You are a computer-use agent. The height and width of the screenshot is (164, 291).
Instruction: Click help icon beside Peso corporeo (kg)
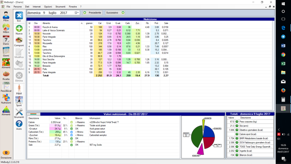237,122
